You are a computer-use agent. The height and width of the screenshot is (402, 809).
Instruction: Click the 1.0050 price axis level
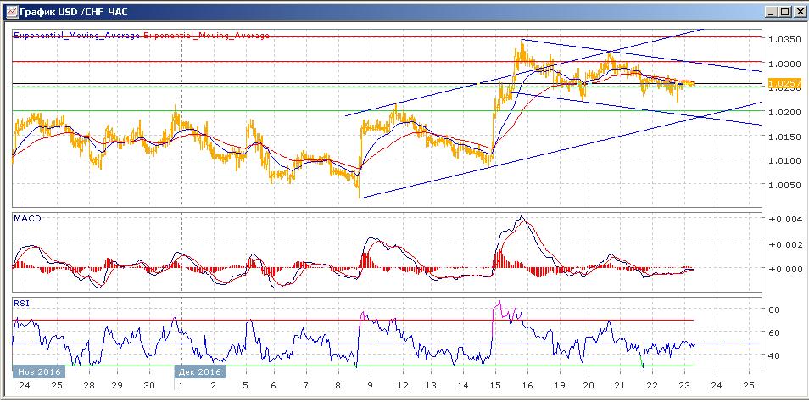[x=783, y=185]
